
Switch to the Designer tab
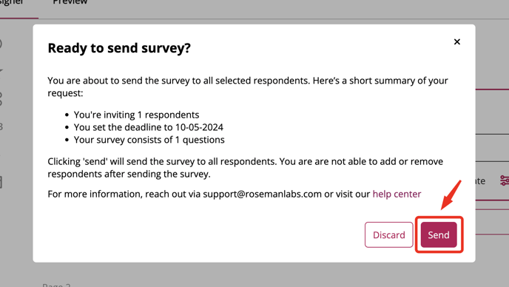click(12, 3)
